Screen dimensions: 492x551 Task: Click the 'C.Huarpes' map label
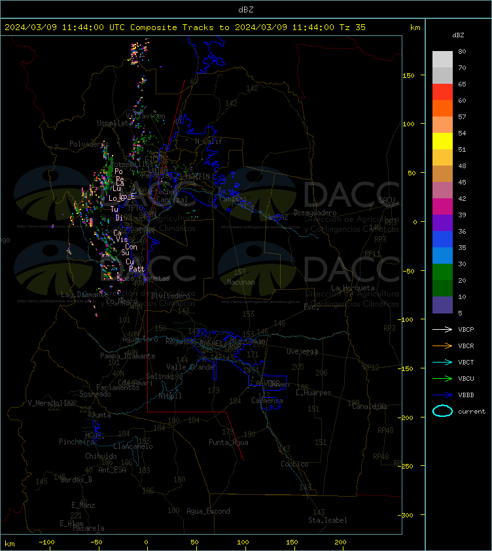(x=313, y=393)
